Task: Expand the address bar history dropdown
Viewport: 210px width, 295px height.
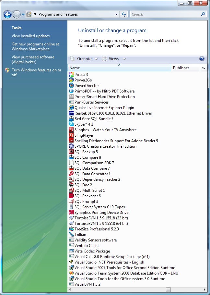Action: 116,15
